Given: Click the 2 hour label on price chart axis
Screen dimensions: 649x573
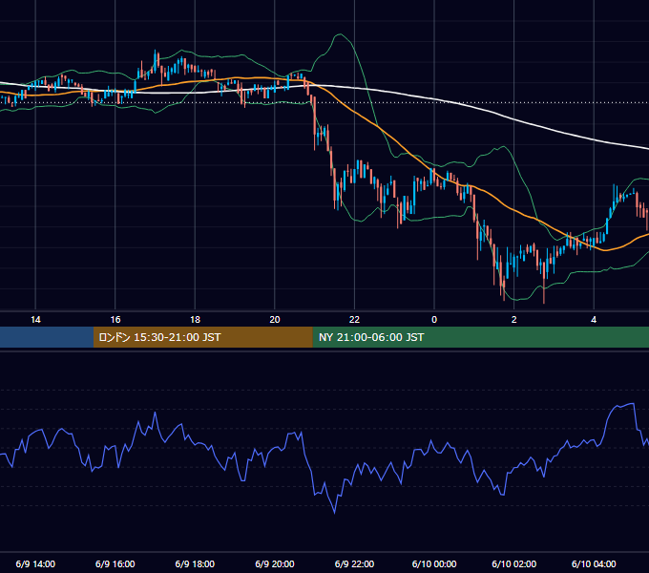Looking at the screenshot, I should [x=514, y=320].
